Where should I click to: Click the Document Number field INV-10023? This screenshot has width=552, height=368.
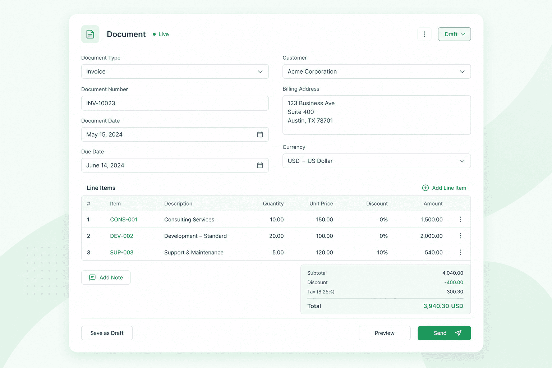pyautogui.click(x=175, y=103)
